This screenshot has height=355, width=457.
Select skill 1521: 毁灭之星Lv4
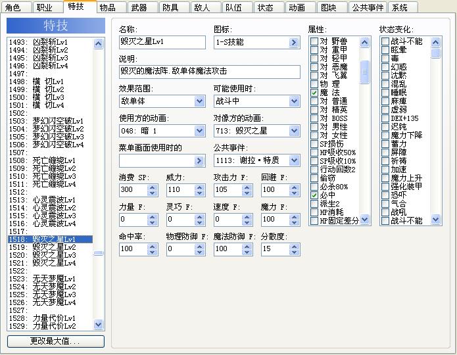coord(50,263)
